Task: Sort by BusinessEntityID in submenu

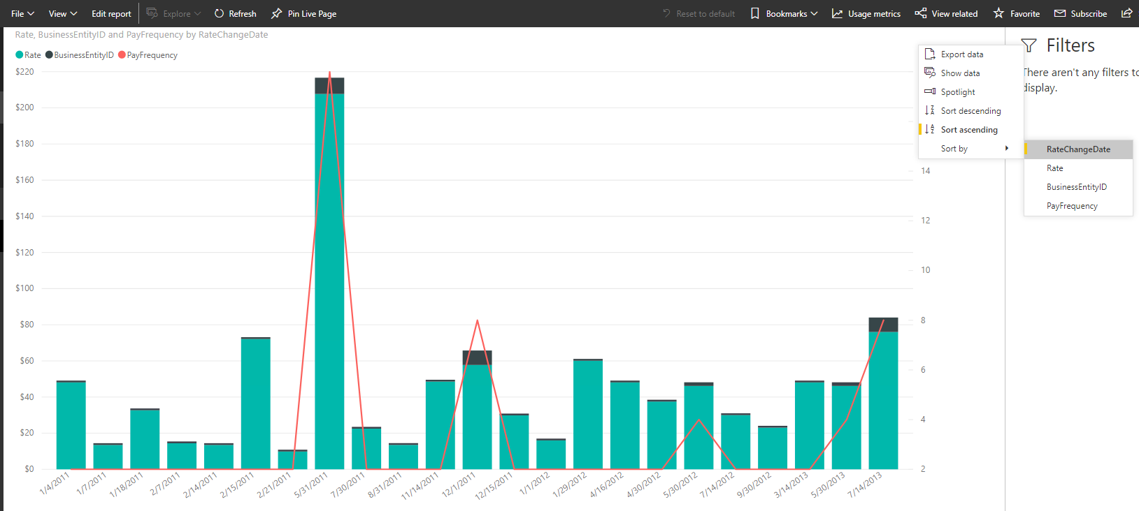Action: coord(1078,187)
